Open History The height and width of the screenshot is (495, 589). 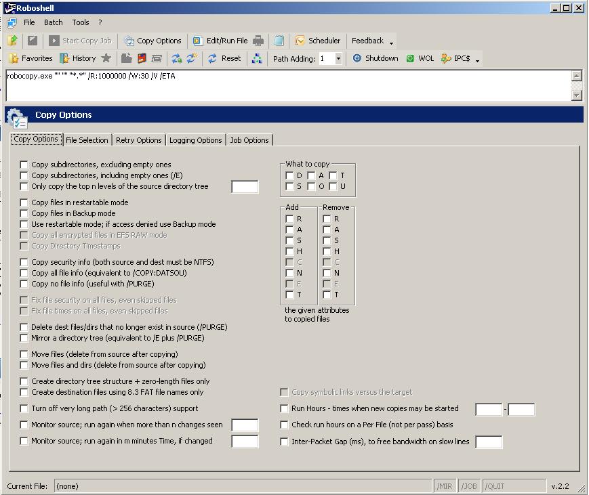(78, 58)
